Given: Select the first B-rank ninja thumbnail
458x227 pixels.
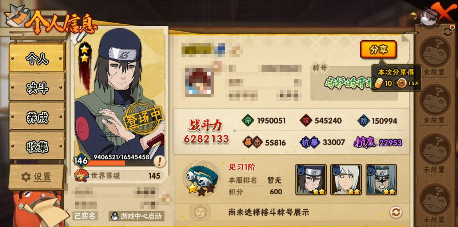Looking at the screenshot, I should click(311, 179).
